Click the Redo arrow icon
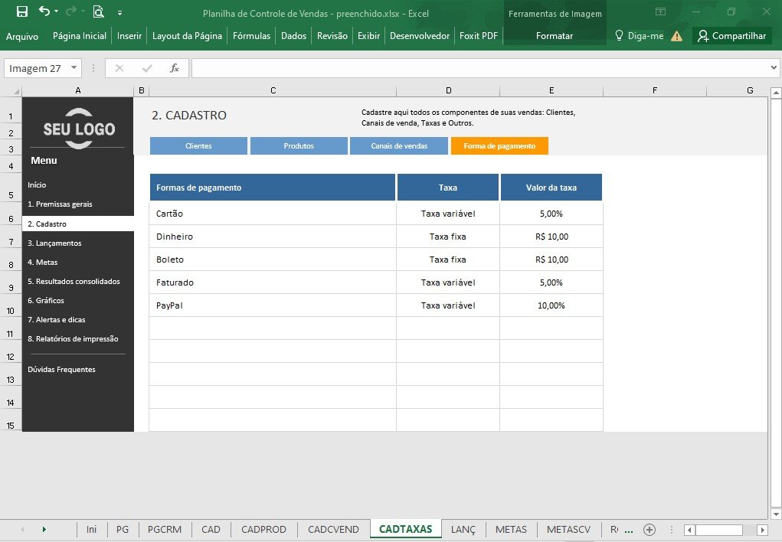782x542 pixels. click(x=71, y=11)
